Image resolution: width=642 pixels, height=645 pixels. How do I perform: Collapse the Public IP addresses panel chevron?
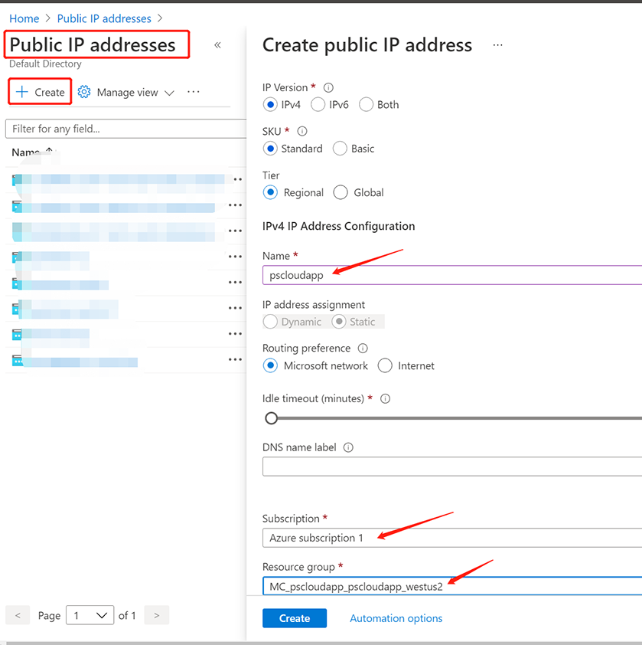(217, 45)
